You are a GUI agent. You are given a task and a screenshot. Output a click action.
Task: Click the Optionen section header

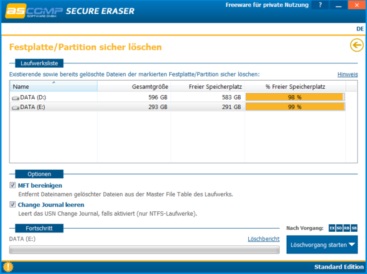(39, 174)
